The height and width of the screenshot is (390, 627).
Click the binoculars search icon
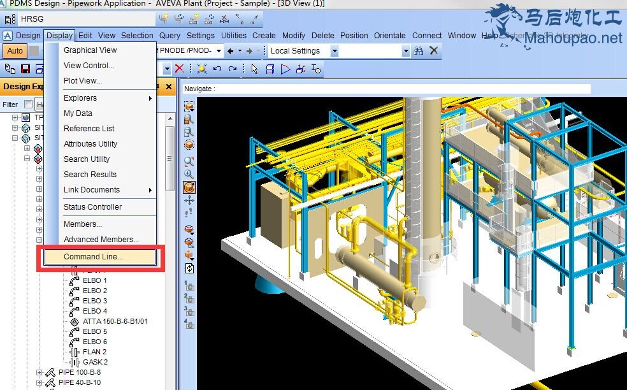tap(419, 51)
